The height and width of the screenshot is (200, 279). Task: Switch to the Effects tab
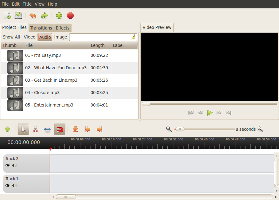coord(62,28)
